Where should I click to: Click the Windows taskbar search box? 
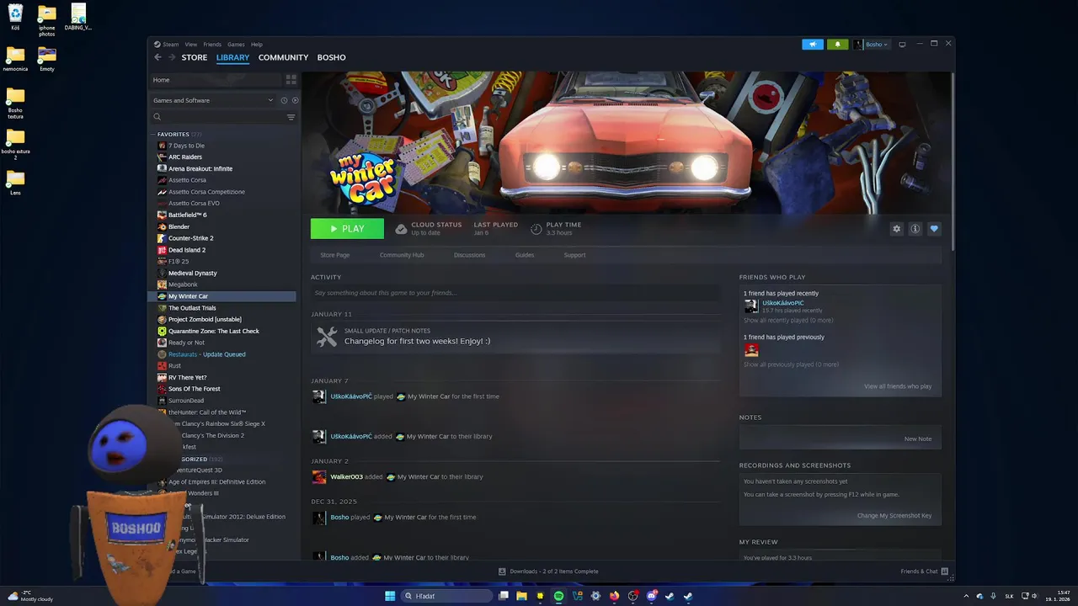[x=446, y=596]
